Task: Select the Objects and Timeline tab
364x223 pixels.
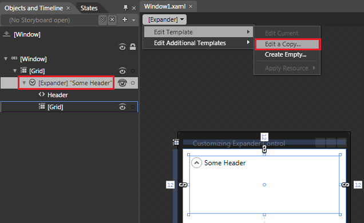Action: click(x=34, y=8)
